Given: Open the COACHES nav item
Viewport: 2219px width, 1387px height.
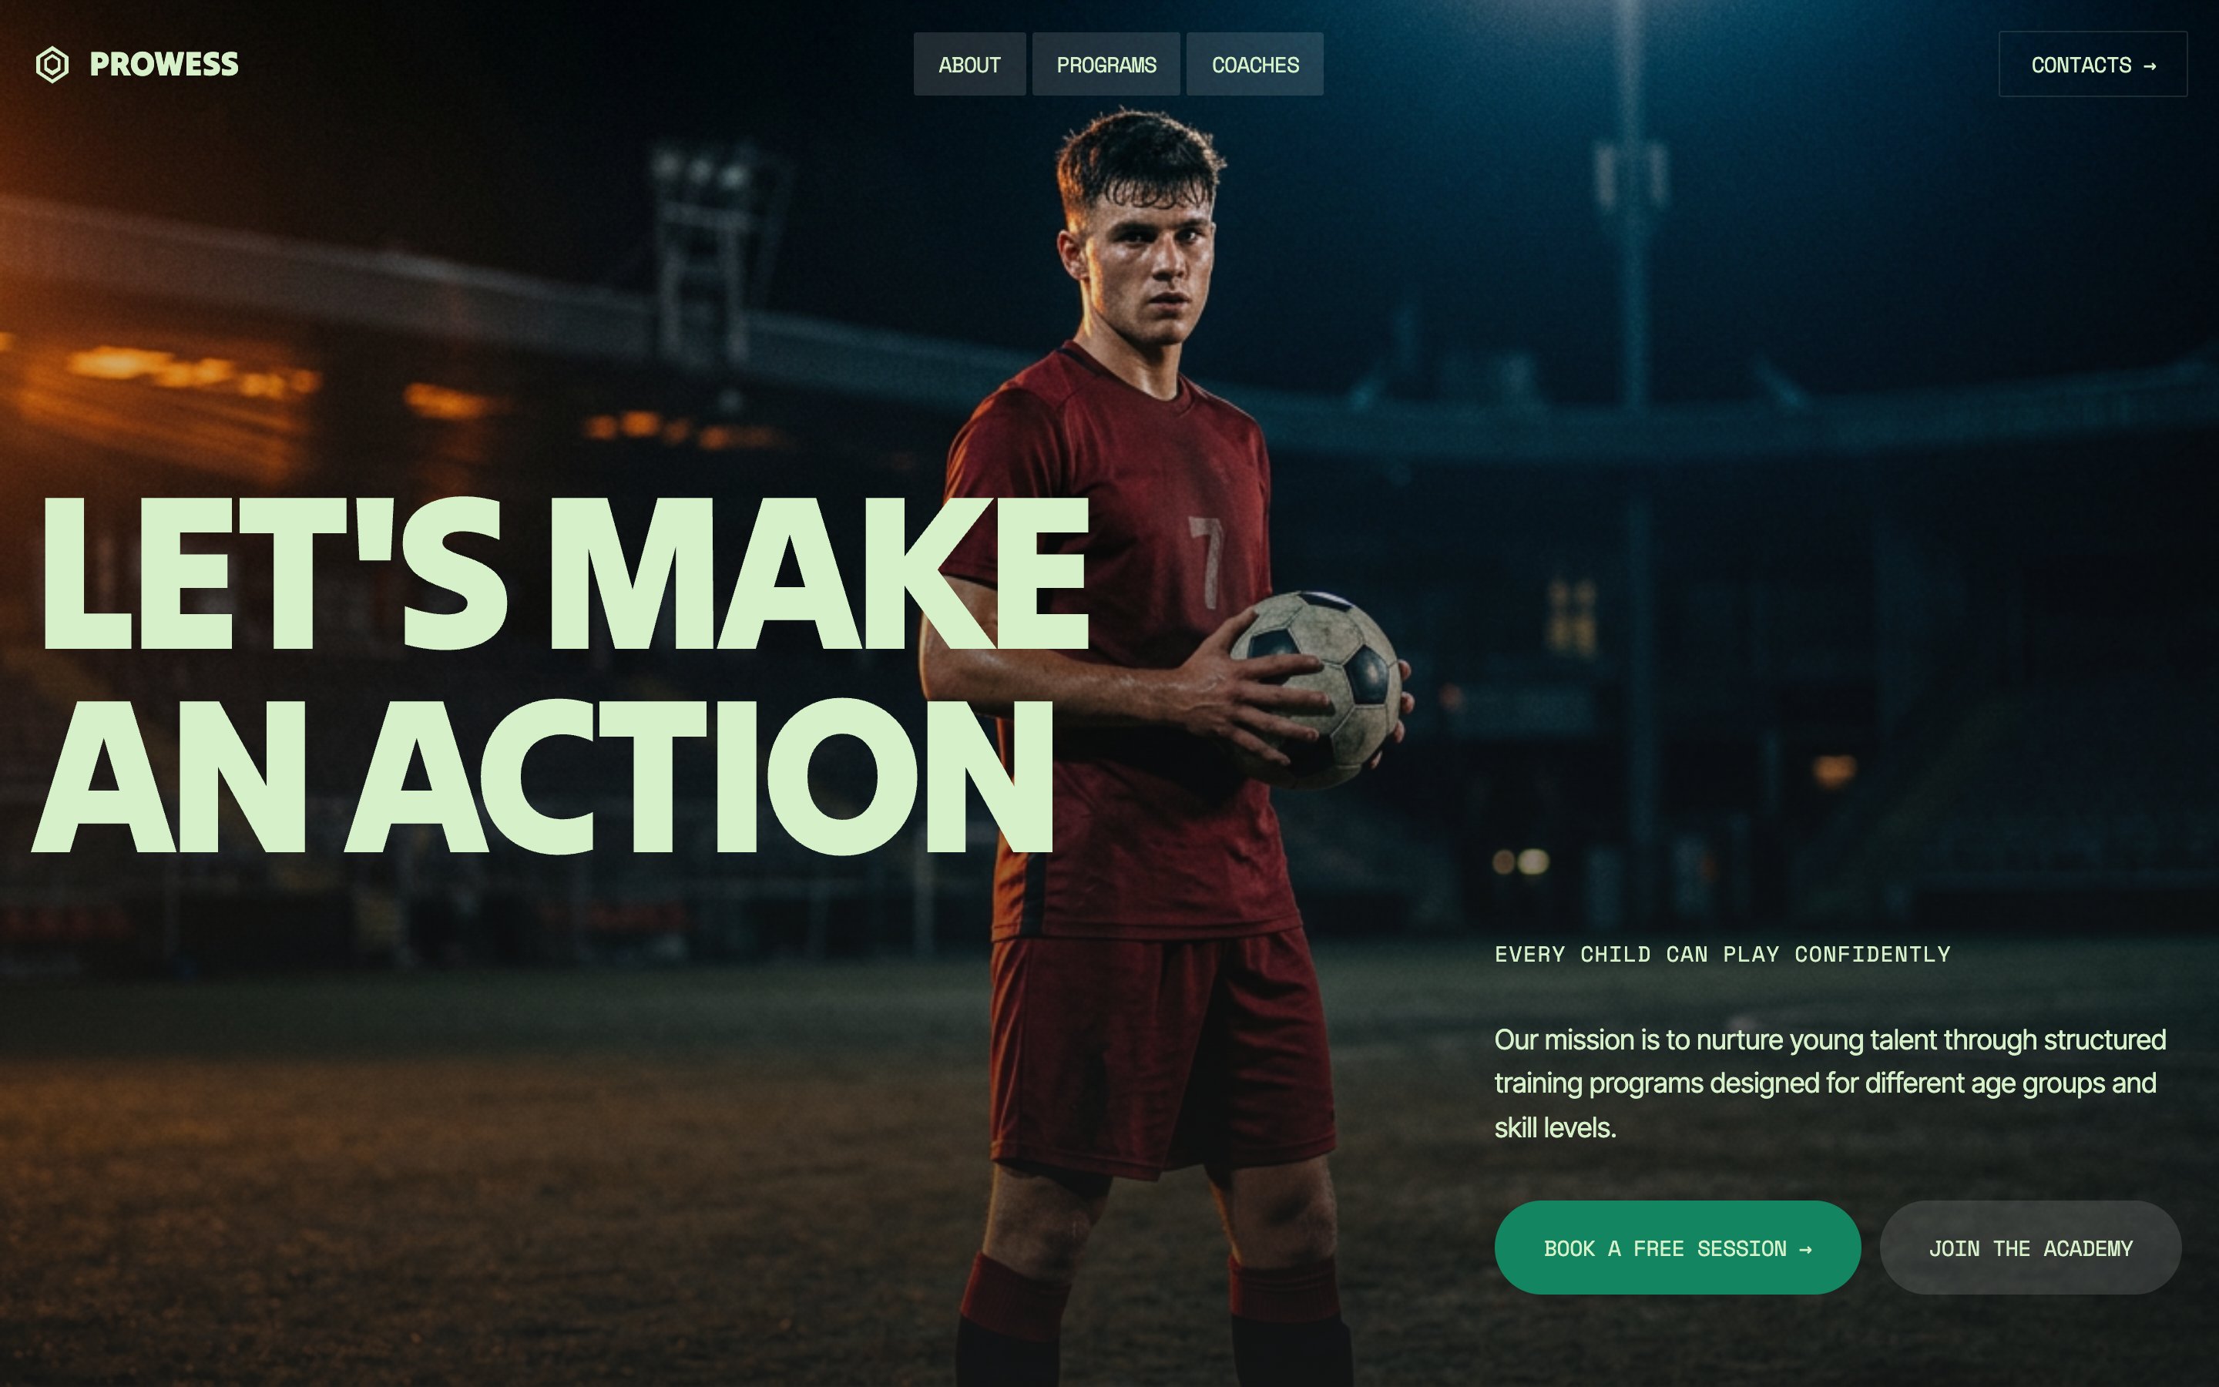Looking at the screenshot, I should 1254,64.
